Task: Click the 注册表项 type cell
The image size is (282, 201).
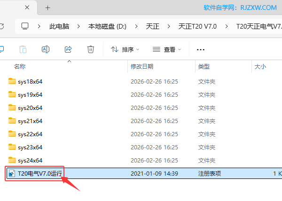Action: click(x=210, y=173)
